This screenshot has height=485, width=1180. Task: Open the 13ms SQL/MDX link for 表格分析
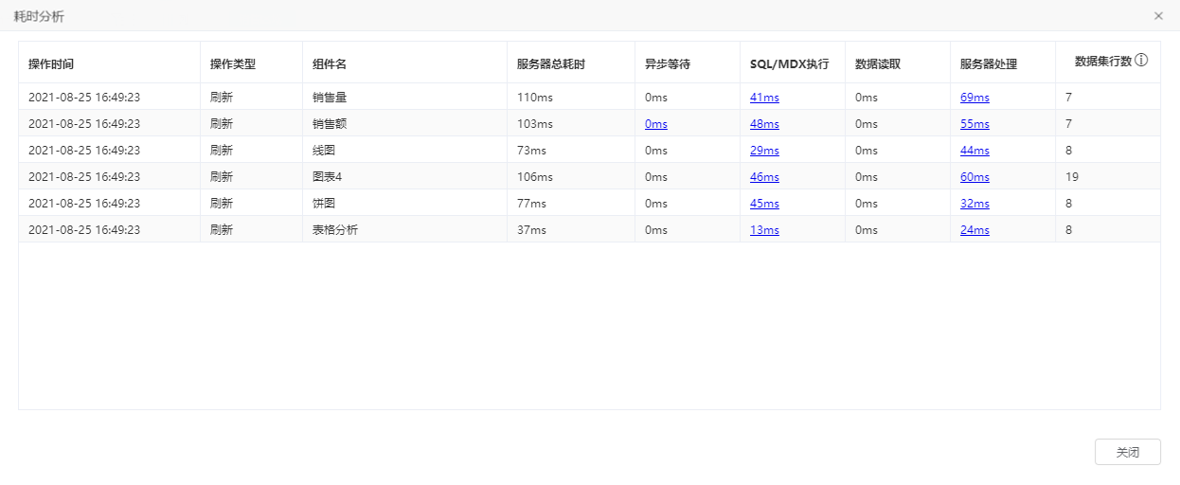(x=764, y=230)
